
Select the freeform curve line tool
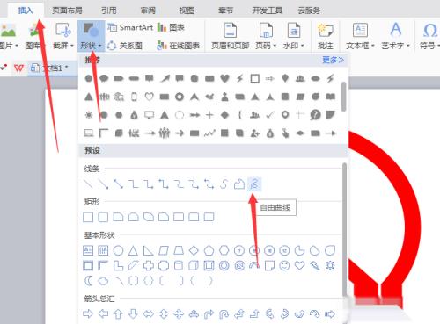click(x=254, y=184)
